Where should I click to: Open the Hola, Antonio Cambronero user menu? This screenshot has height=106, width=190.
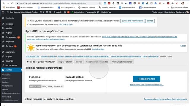tap(176, 12)
